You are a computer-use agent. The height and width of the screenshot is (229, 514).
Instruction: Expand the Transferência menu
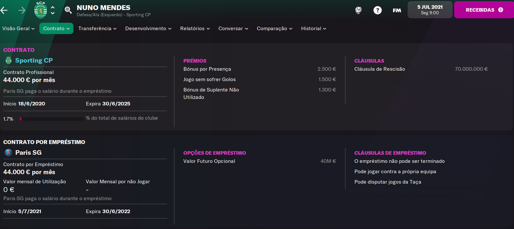(97, 29)
